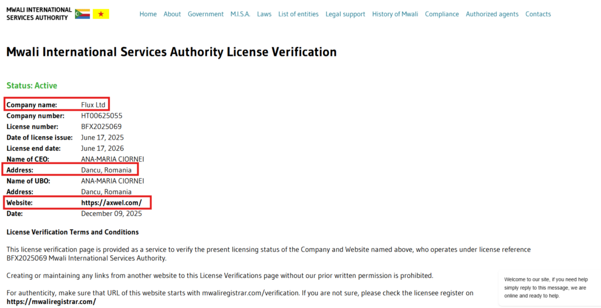Click company number HT00625055
Image resolution: width=601 pixels, height=308 pixels.
102,116
